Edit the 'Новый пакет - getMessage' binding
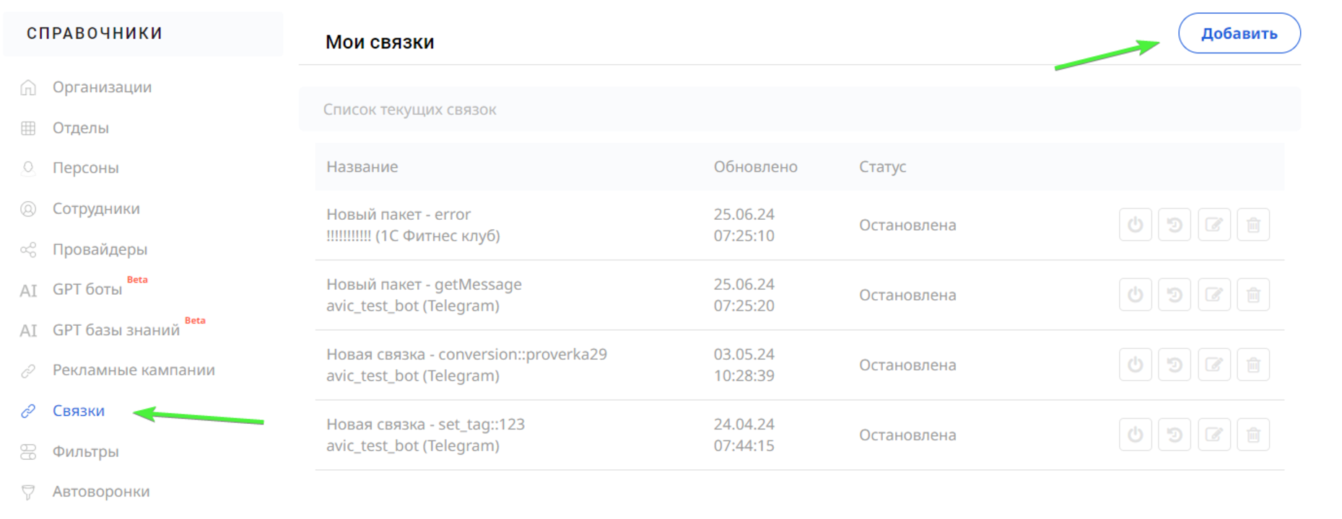 pyautogui.click(x=1214, y=295)
